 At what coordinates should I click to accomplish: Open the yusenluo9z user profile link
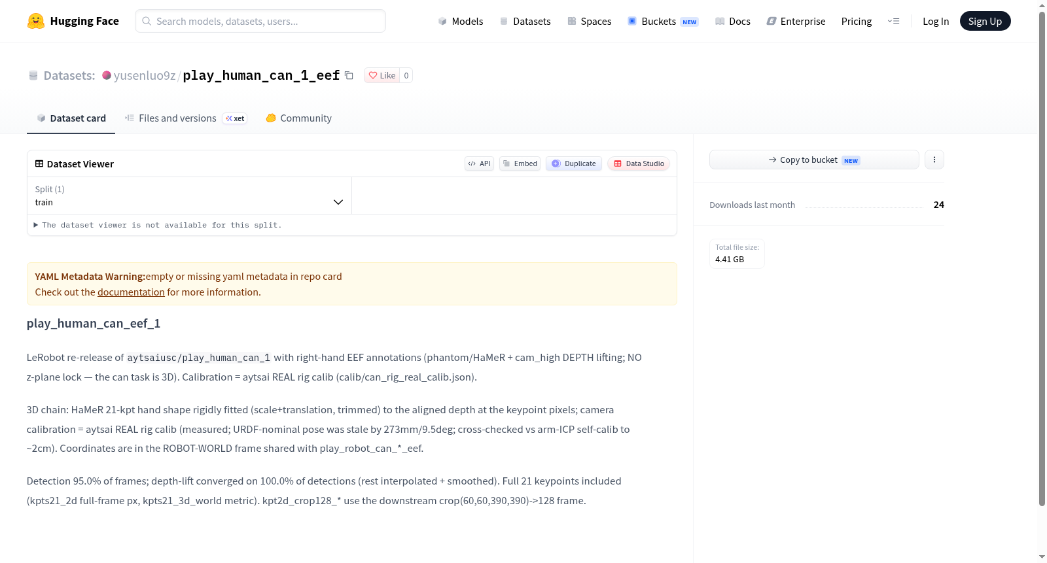coord(145,76)
